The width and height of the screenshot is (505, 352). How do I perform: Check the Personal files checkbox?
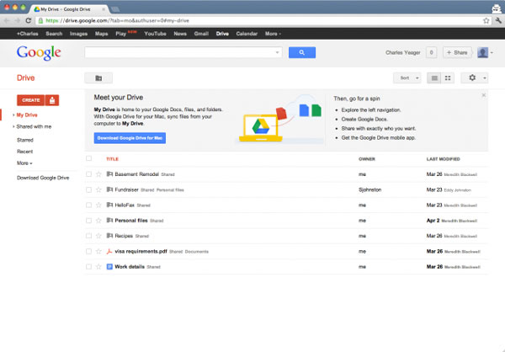88,221
